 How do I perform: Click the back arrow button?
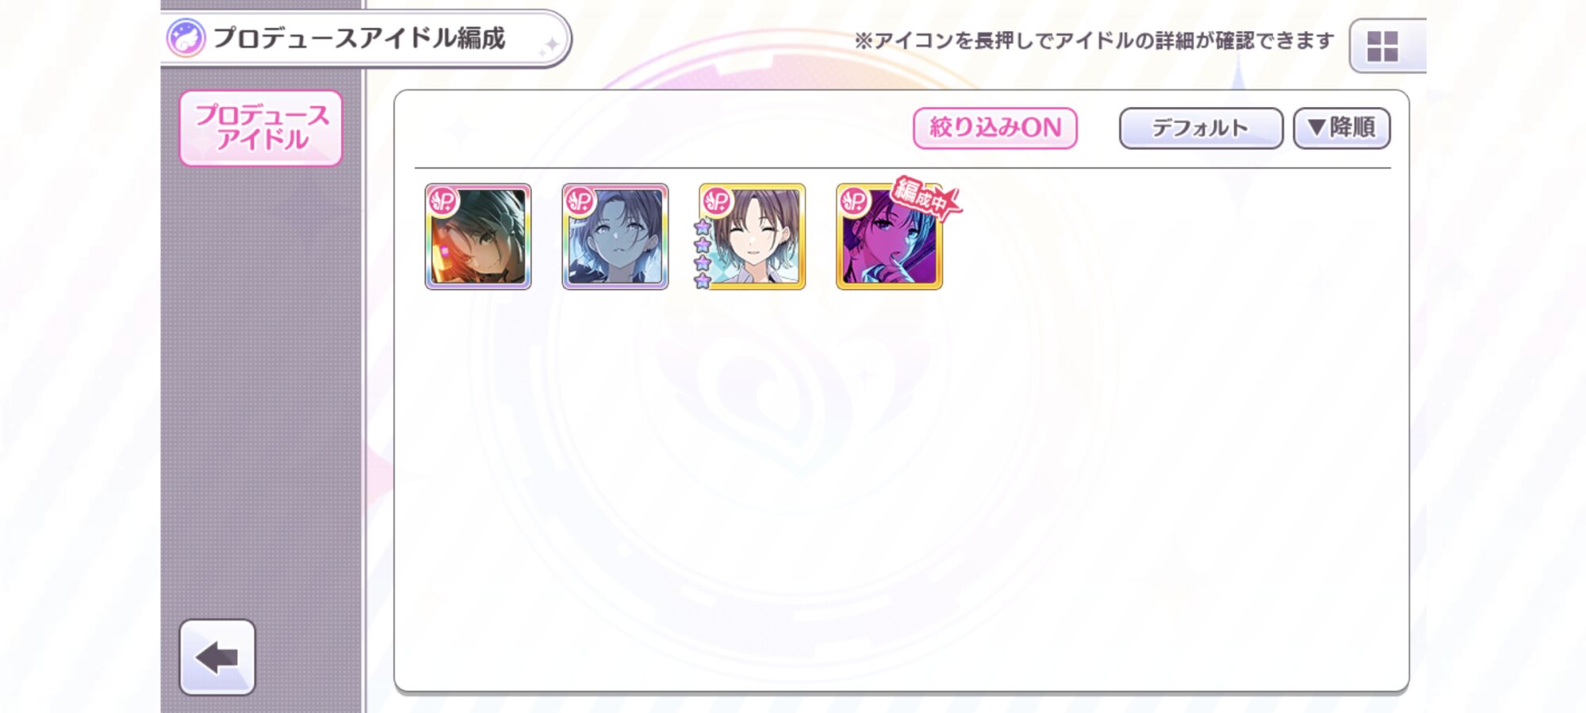[x=217, y=658]
